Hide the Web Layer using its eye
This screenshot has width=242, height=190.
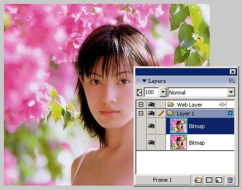pyautogui.click(x=151, y=105)
